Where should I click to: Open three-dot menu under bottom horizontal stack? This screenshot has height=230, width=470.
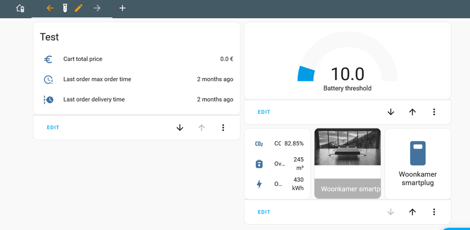point(434,212)
